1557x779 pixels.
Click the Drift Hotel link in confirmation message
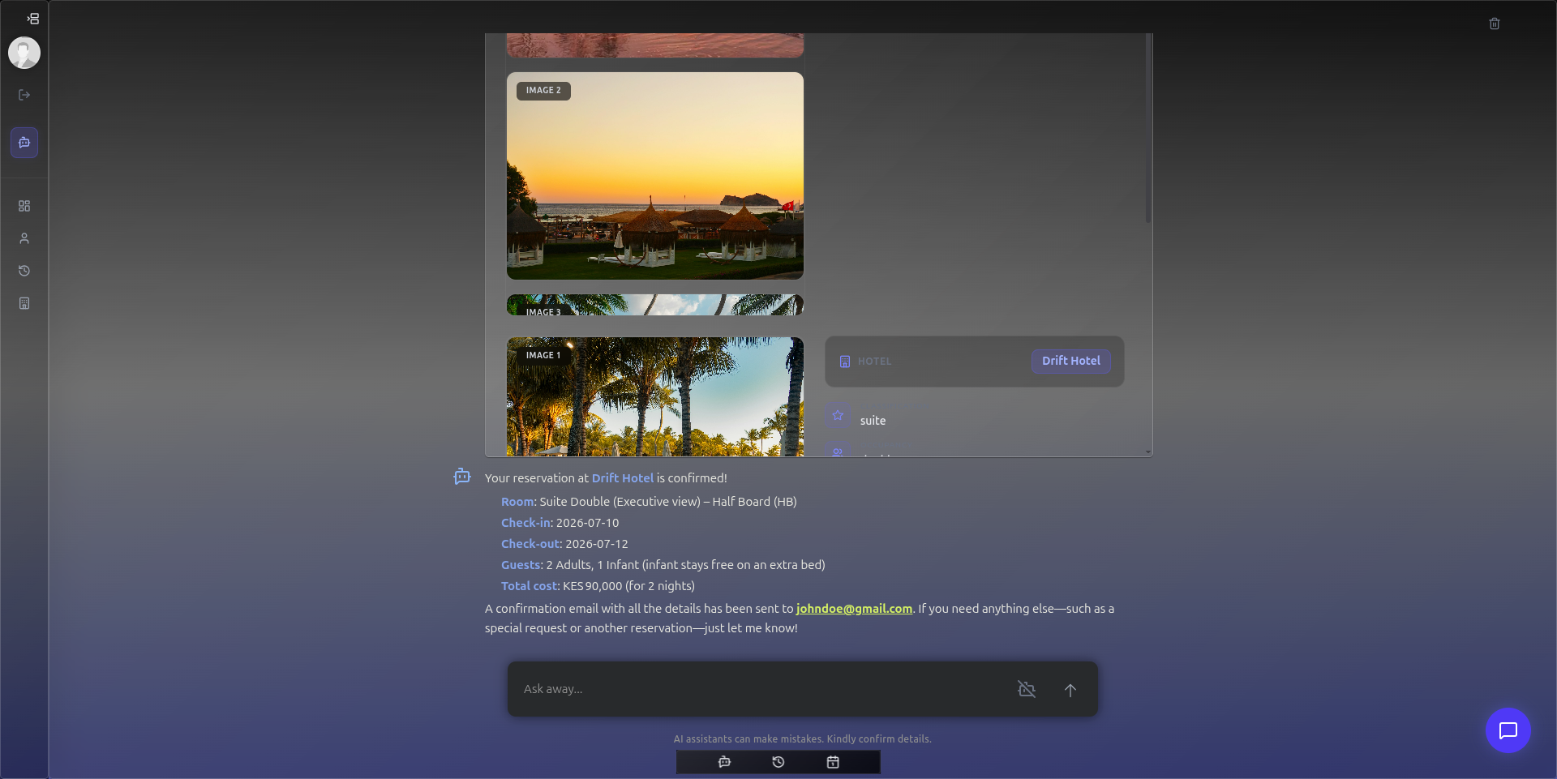tap(623, 478)
